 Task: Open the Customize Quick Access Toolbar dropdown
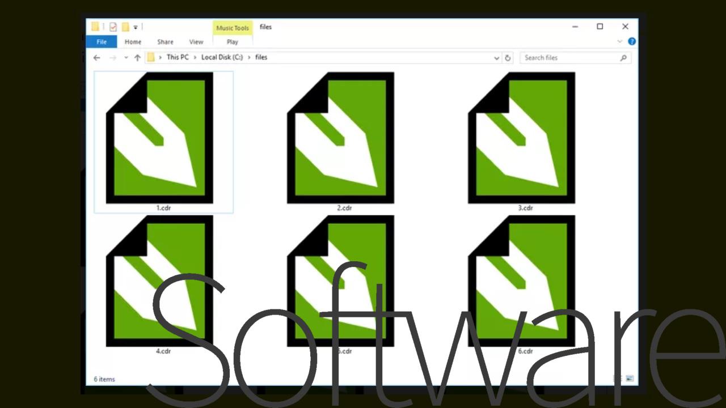pyautogui.click(x=136, y=27)
